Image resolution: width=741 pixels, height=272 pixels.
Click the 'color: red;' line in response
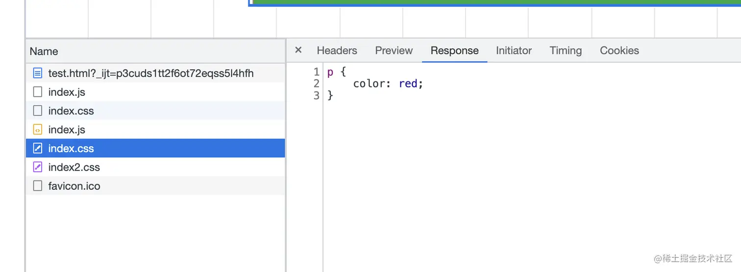[x=388, y=84]
